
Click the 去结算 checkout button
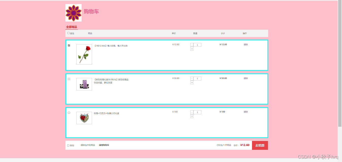pyautogui.click(x=260, y=145)
